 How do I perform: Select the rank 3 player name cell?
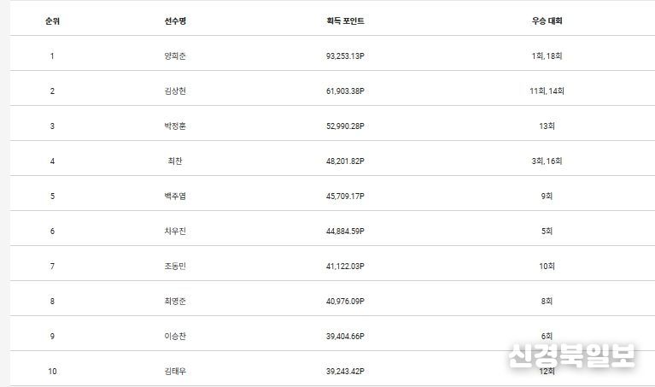click(176, 126)
